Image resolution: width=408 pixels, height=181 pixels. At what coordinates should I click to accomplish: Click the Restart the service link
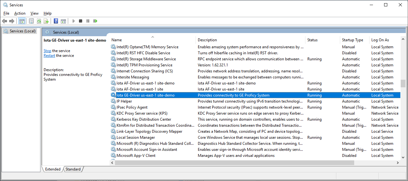coord(49,56)
